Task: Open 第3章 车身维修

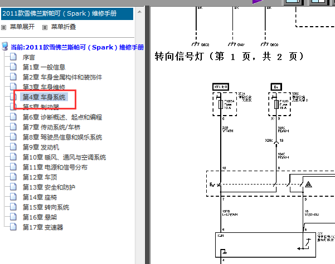Action: pyautogui.click(x=44, y=87)
